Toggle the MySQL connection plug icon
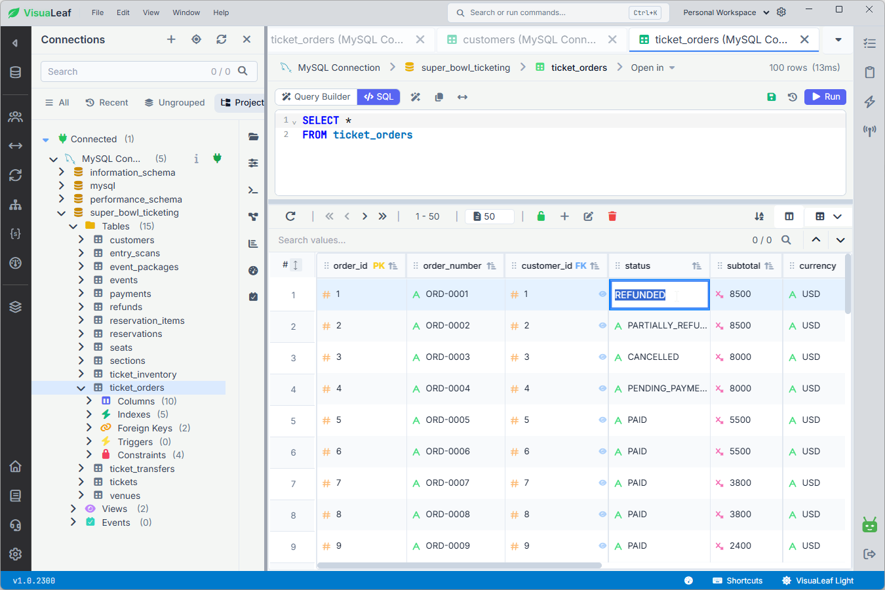 pos(217,158)
